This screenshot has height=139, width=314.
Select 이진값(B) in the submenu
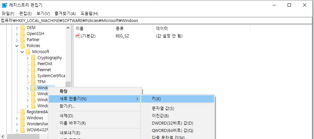point(178,116)
